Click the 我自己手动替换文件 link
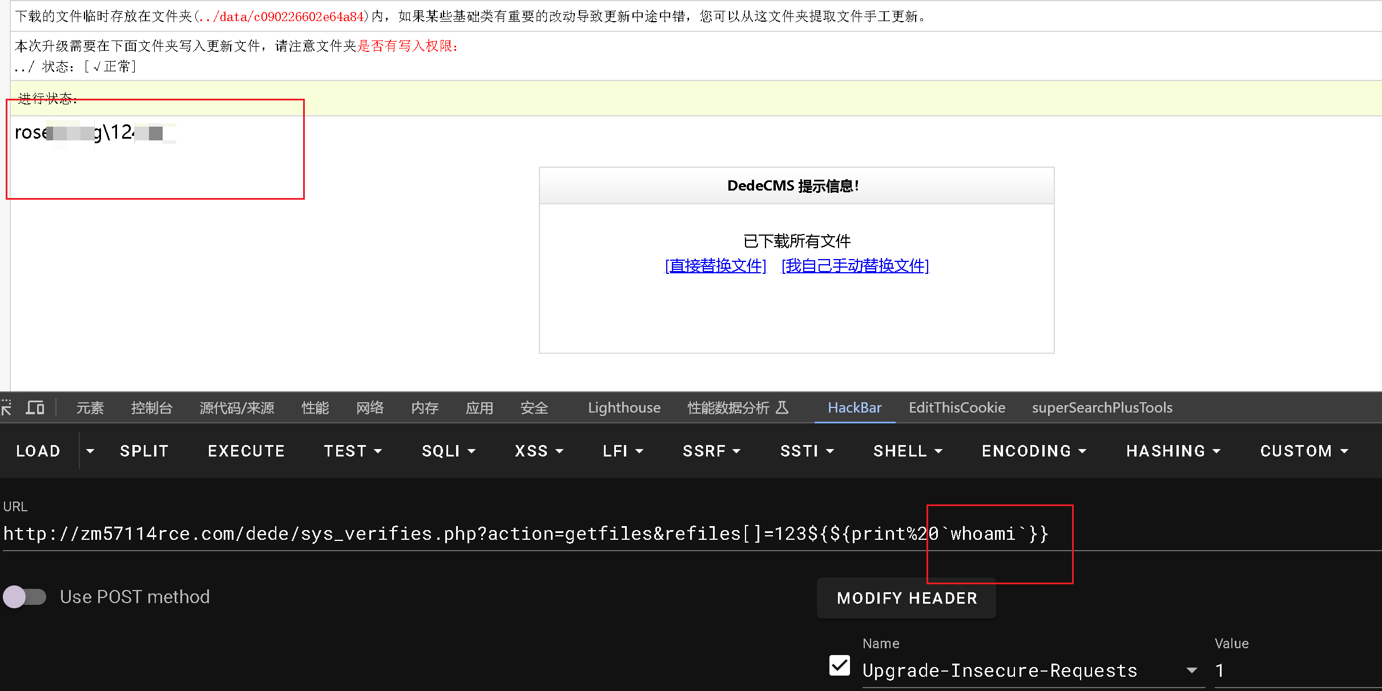This screenshot has height=691, width=1382. [x=855, y=266]
